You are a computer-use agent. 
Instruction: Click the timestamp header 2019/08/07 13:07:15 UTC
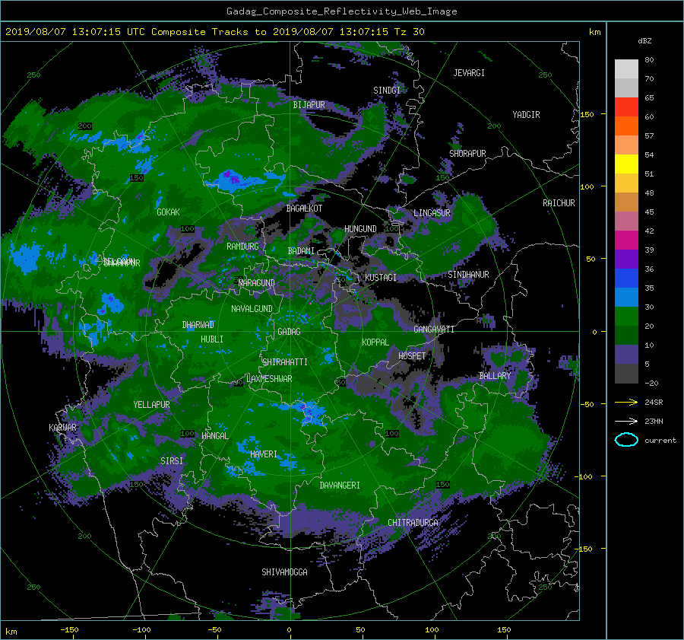(75, 32)
